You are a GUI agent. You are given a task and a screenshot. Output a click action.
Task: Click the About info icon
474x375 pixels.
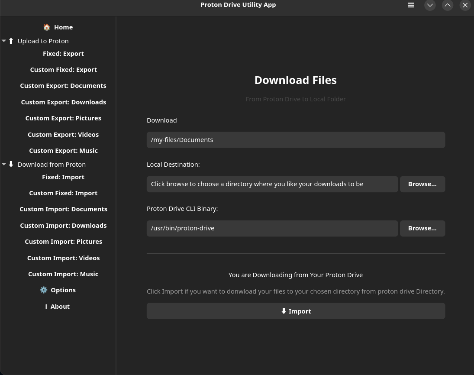[x=46, y=306]
